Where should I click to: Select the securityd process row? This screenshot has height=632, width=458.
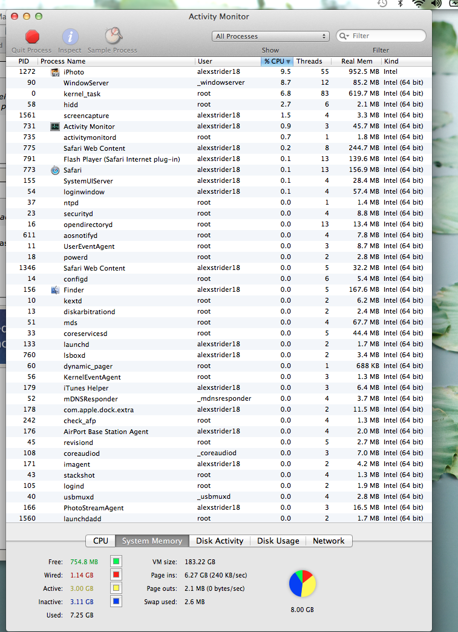(219, 213)
